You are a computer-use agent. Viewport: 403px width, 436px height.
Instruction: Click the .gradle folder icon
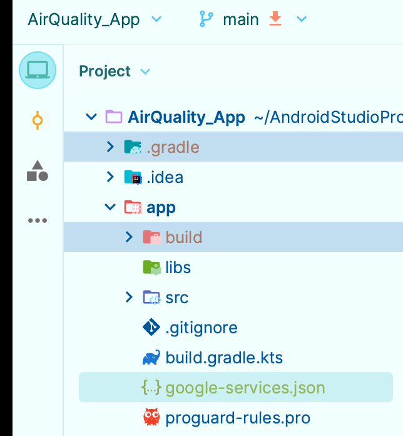click(133, 147)
